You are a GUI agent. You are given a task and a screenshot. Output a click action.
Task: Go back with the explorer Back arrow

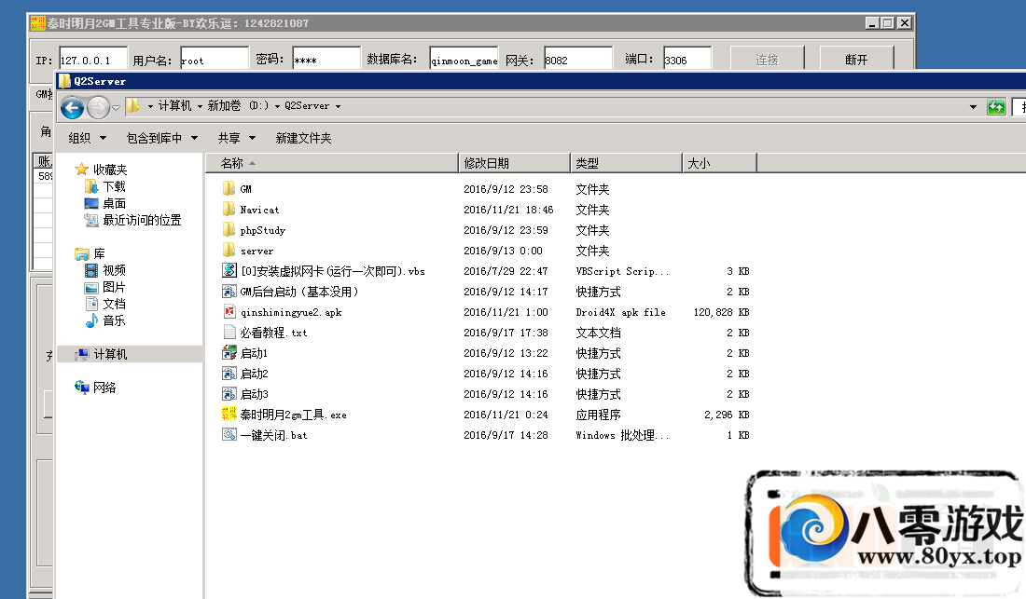coord(73,107)
